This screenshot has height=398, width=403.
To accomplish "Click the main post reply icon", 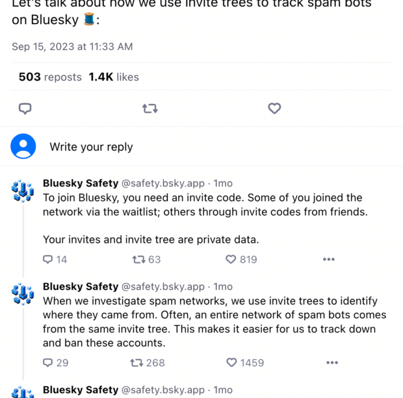I will click(x=25, y=108).
